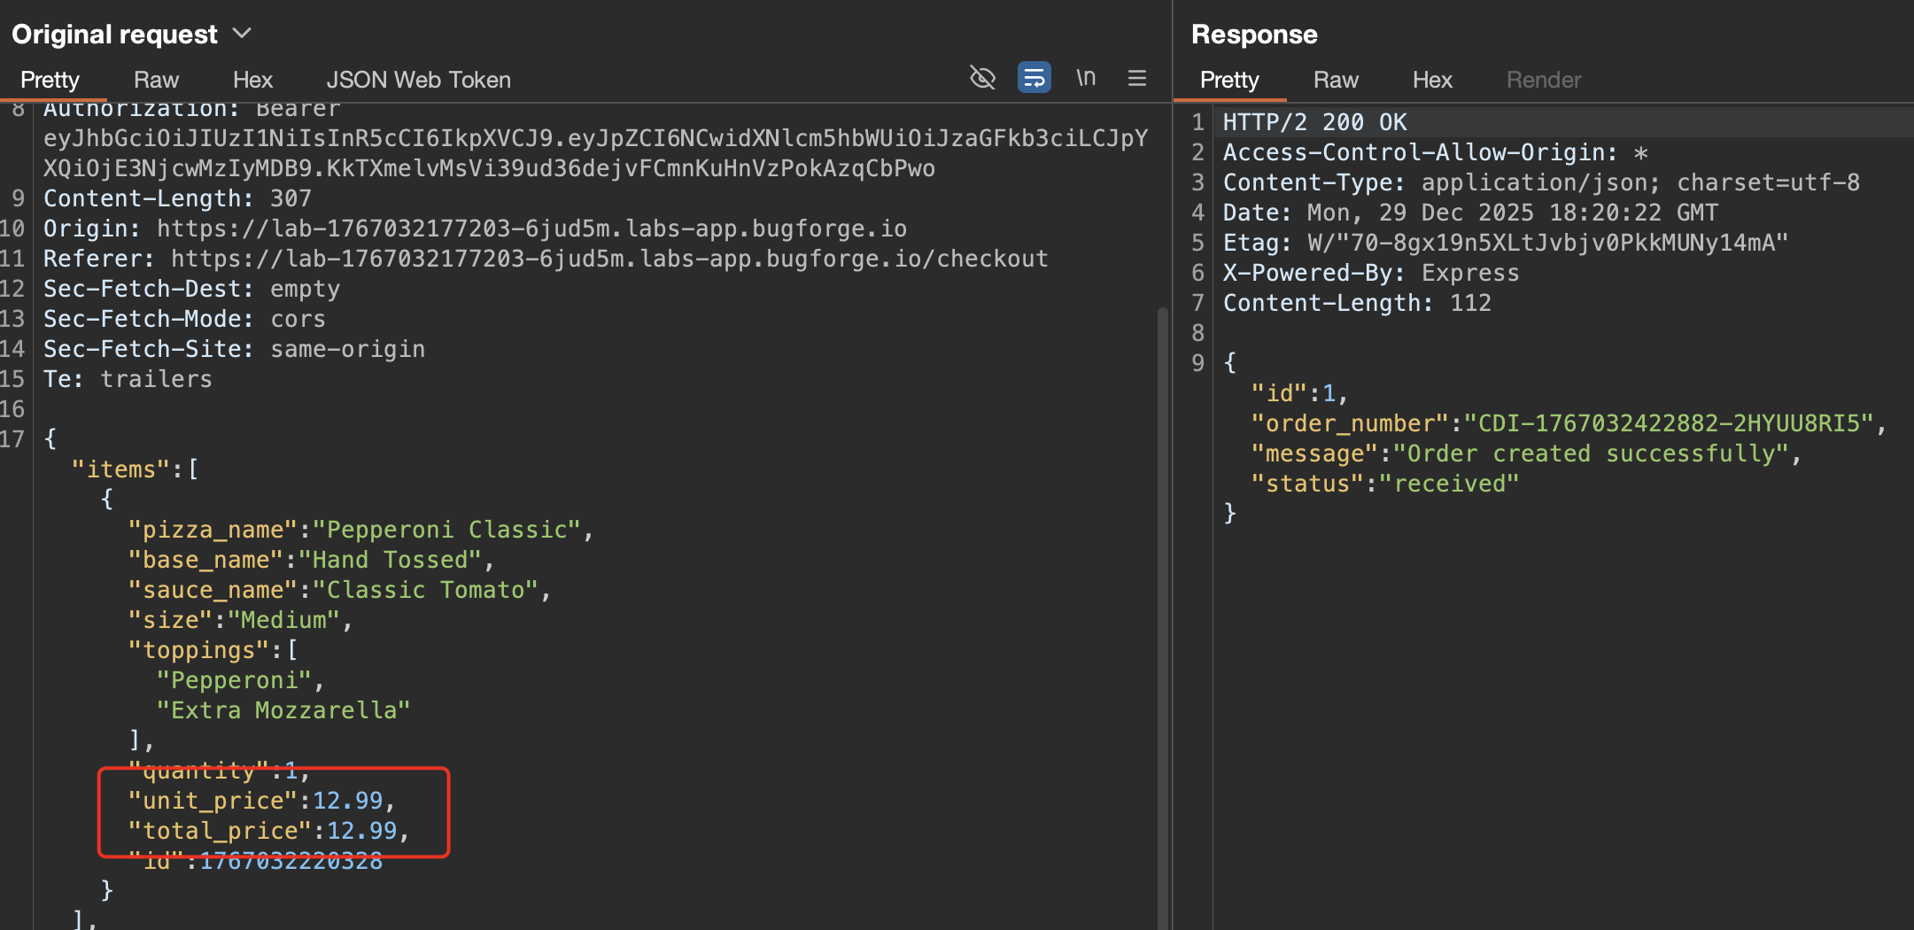Click the Origin header URL in request
Viewport: 1914px width, 930px height.
[x=531, y=229]
